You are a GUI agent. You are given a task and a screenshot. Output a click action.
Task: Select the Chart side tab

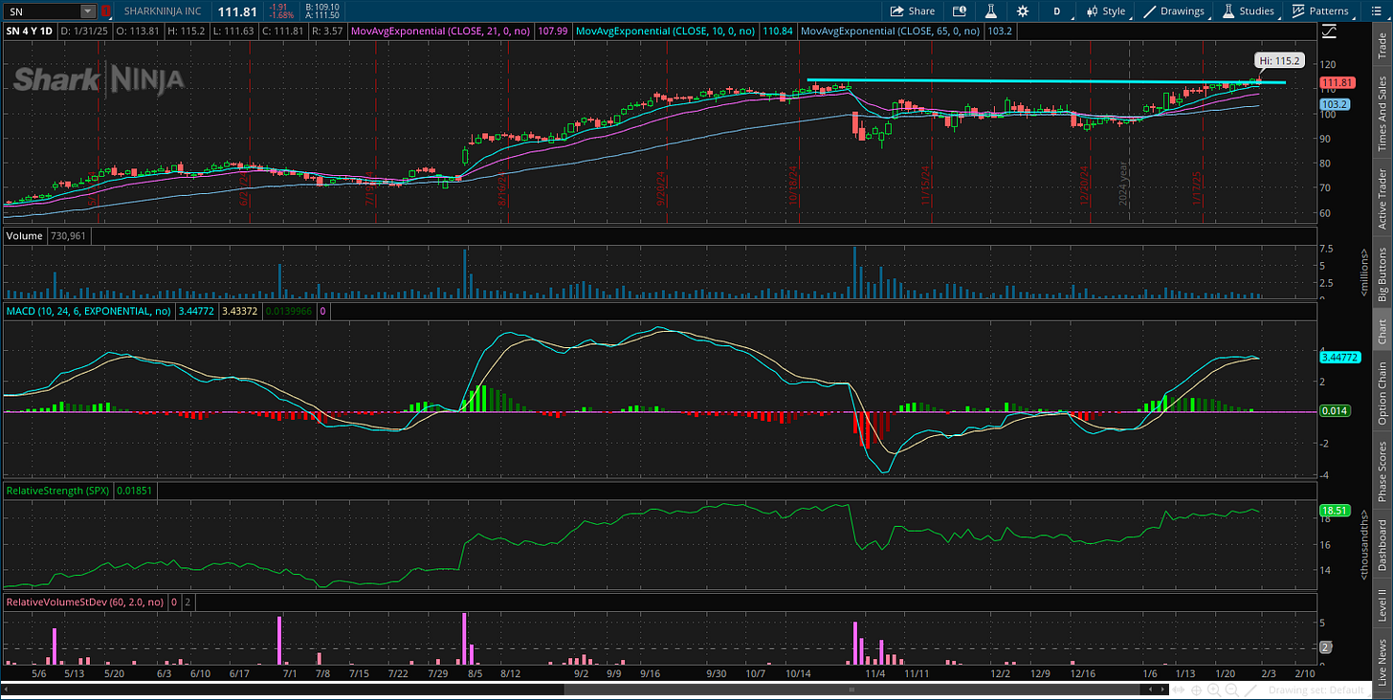[x=1382, y=330]
